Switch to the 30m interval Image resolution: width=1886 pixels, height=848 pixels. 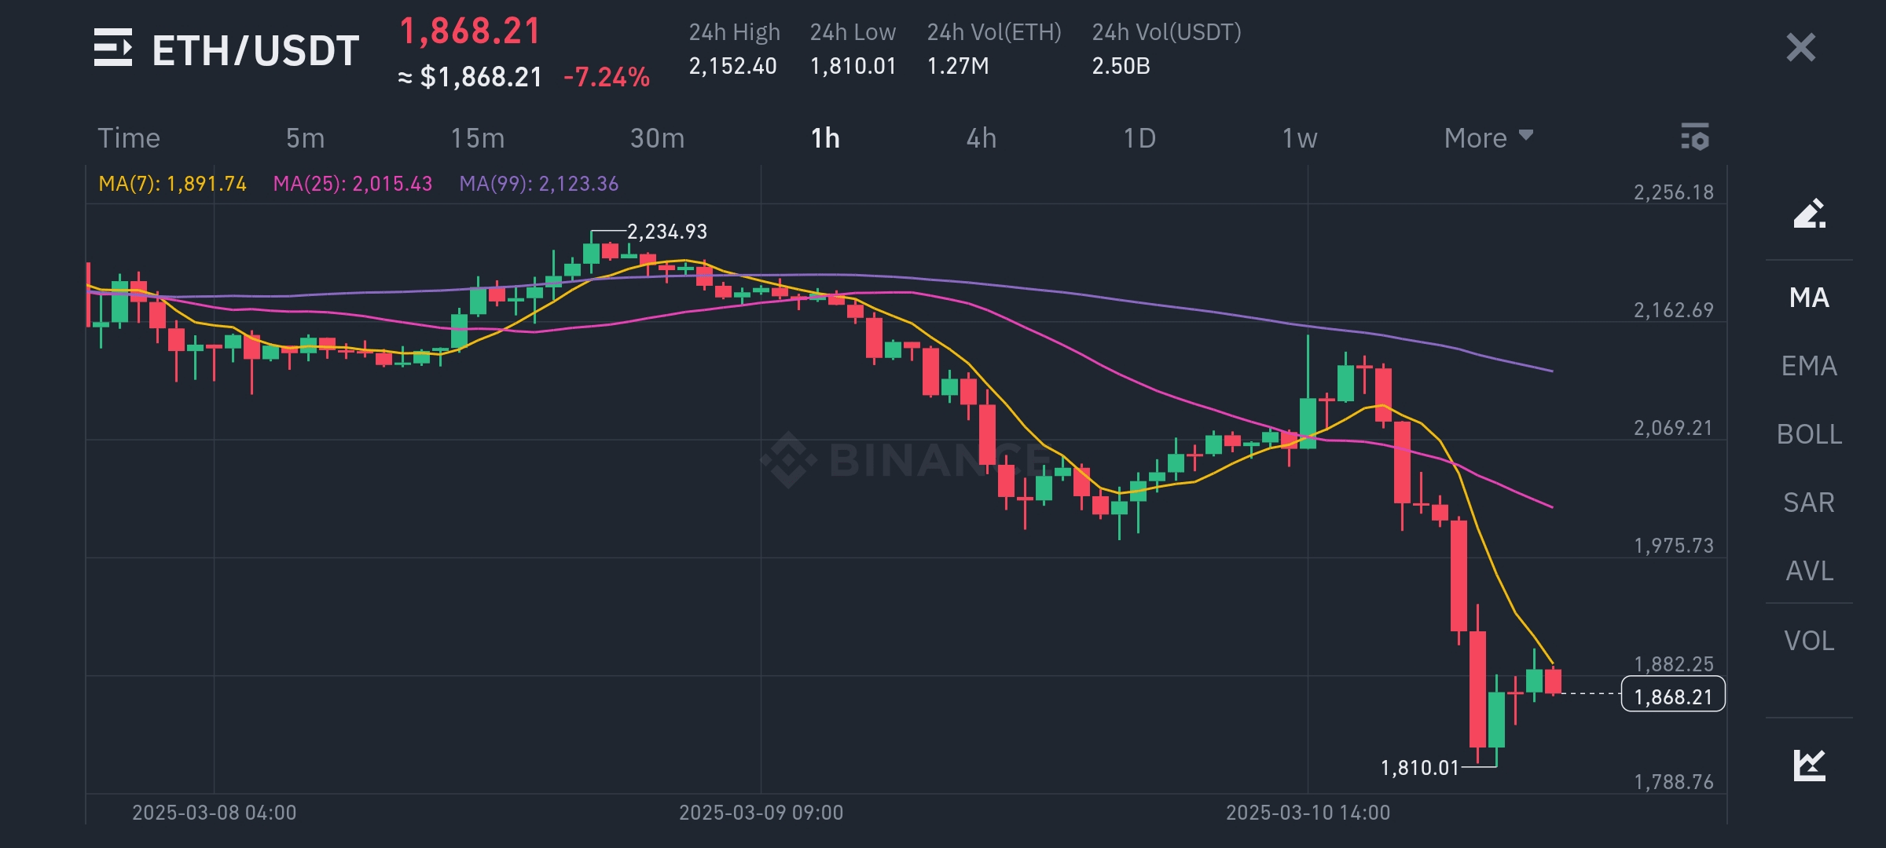[x=657, y=138]
